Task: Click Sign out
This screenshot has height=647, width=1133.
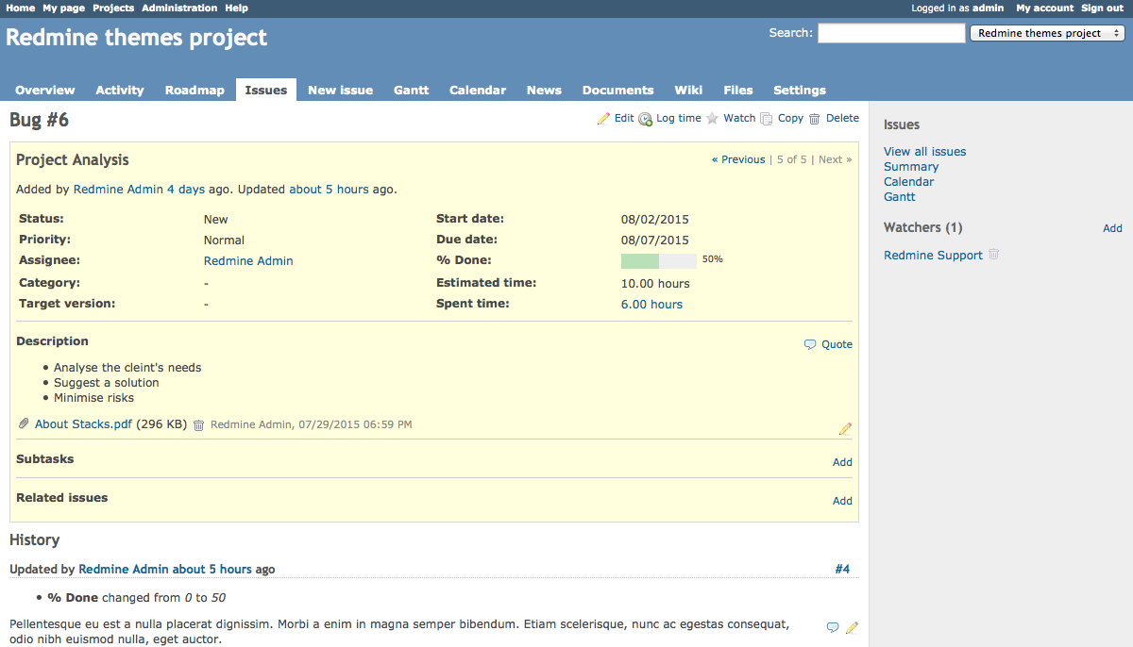Action: [x=1103, y=8]
